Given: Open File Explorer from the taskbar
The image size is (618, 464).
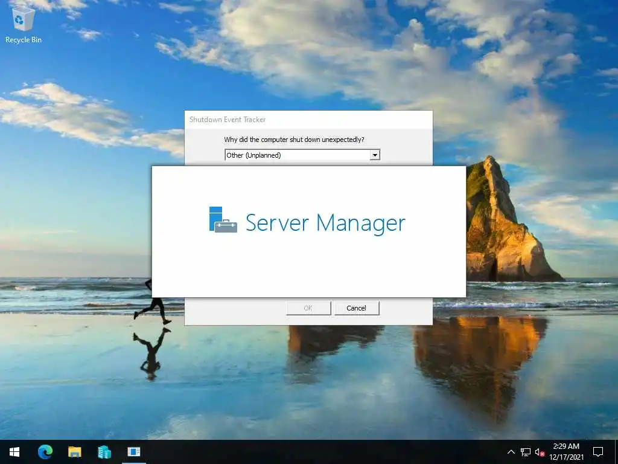Looking at the screenshot, I should tap(74, 452).
